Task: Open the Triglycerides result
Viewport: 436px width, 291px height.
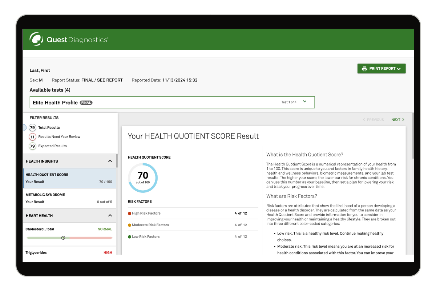Action: tap(69, 252)
